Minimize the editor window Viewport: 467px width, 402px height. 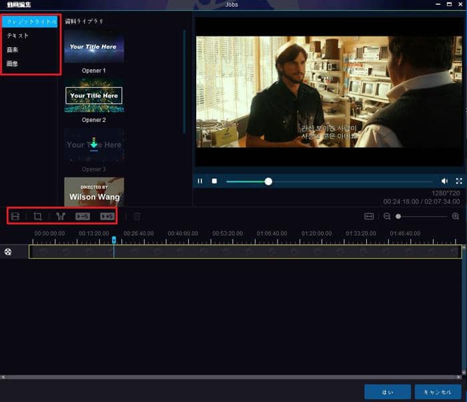pos(438,4)
